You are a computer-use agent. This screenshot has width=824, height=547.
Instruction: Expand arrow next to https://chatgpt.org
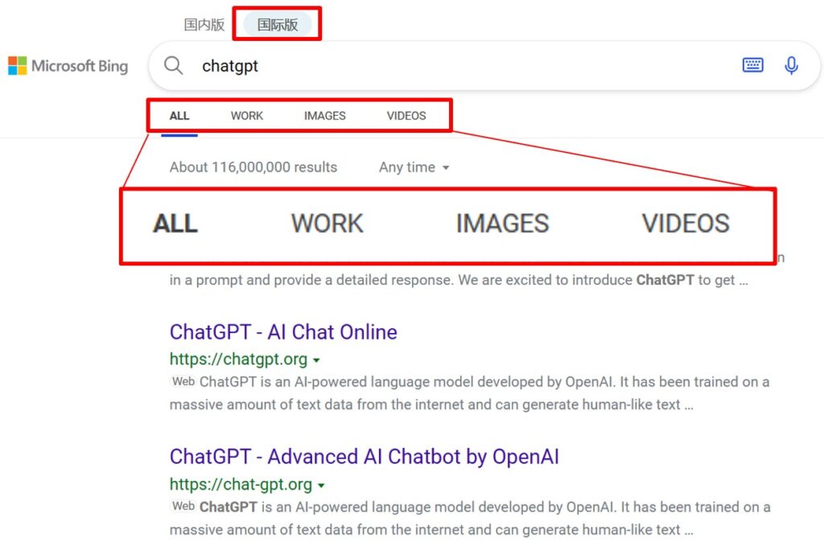click(x=316, y=360)
